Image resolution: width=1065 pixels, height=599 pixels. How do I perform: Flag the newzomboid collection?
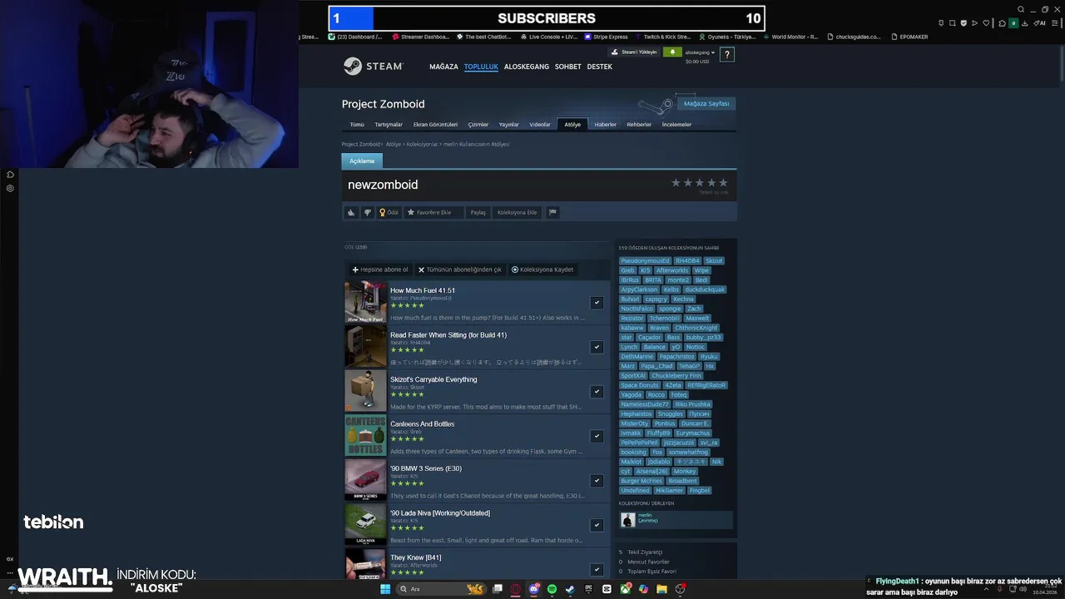[x=552, y=212]
